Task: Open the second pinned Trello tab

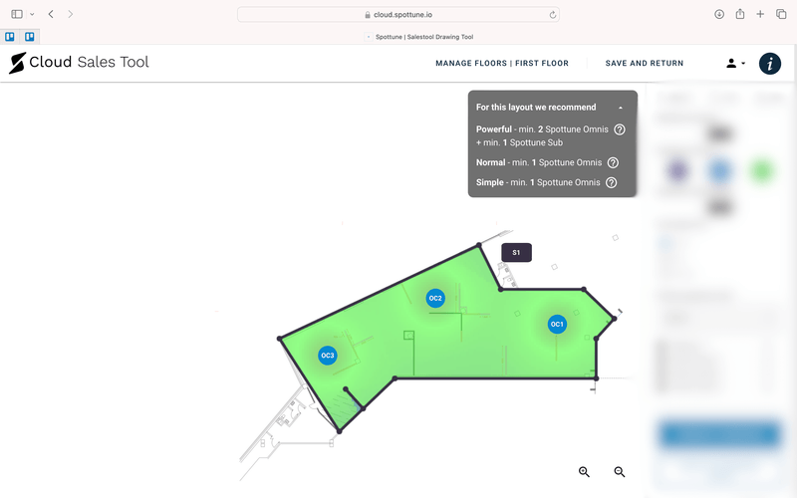Action: pos(30,37)
